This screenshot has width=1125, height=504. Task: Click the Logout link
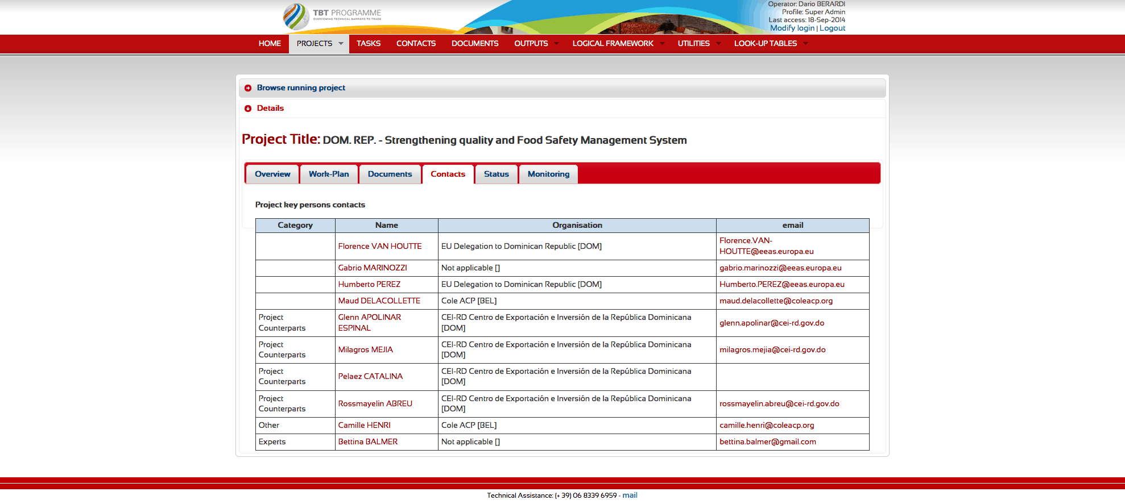click(x=832, y=28)
